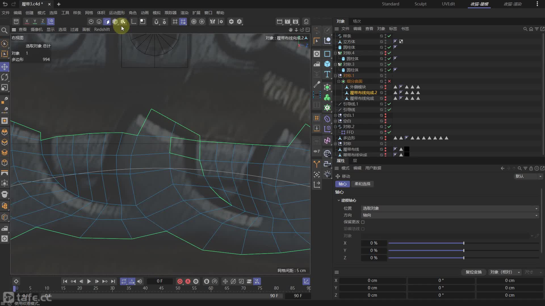The width and height of the screenshot is (545, 306).
Task: Toggle enable checkmark for 引导线.1
Action: point(389,104)
